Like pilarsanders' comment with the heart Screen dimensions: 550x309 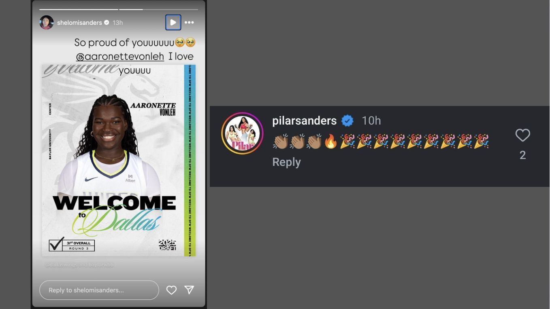coord(522,135)
